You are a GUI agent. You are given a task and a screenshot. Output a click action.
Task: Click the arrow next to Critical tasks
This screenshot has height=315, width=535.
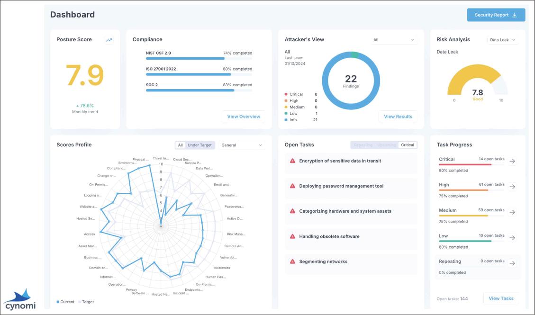point(512,162)
